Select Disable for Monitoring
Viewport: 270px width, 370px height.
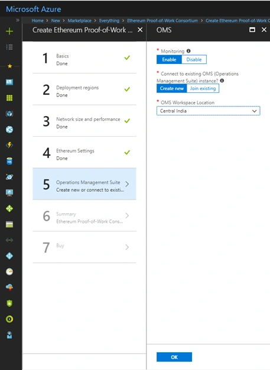194,59
